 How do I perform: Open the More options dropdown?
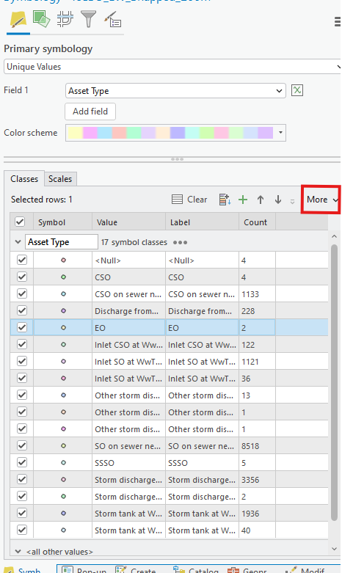click(x=322, y=200)
